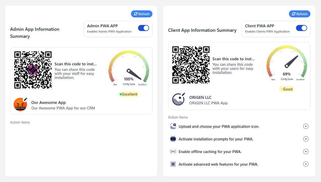Click the 'Admin PWA APP' label
This screenshot has height=182, width=321.
coord(102,26)
